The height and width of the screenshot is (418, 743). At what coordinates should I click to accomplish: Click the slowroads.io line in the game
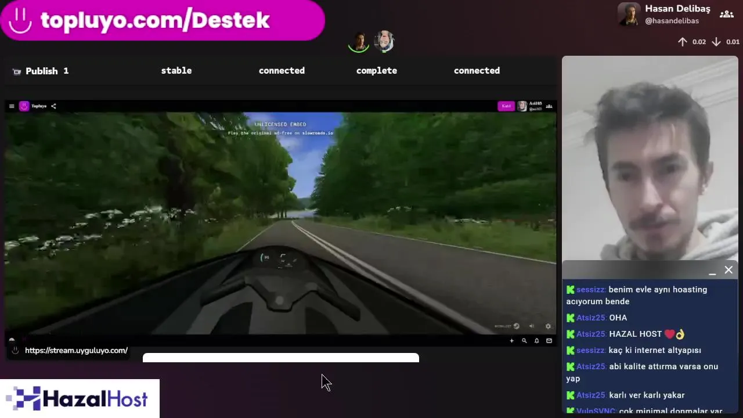(x=280, y=133)
